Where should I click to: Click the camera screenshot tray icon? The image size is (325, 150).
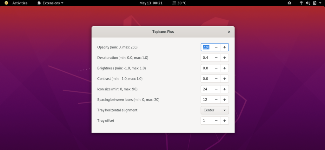(x=289, y=3)
